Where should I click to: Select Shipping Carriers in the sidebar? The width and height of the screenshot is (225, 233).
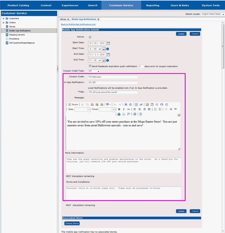[x=17, y=35]
